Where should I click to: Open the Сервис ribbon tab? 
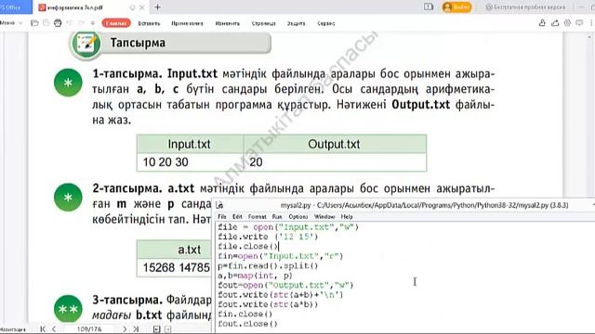326,23
